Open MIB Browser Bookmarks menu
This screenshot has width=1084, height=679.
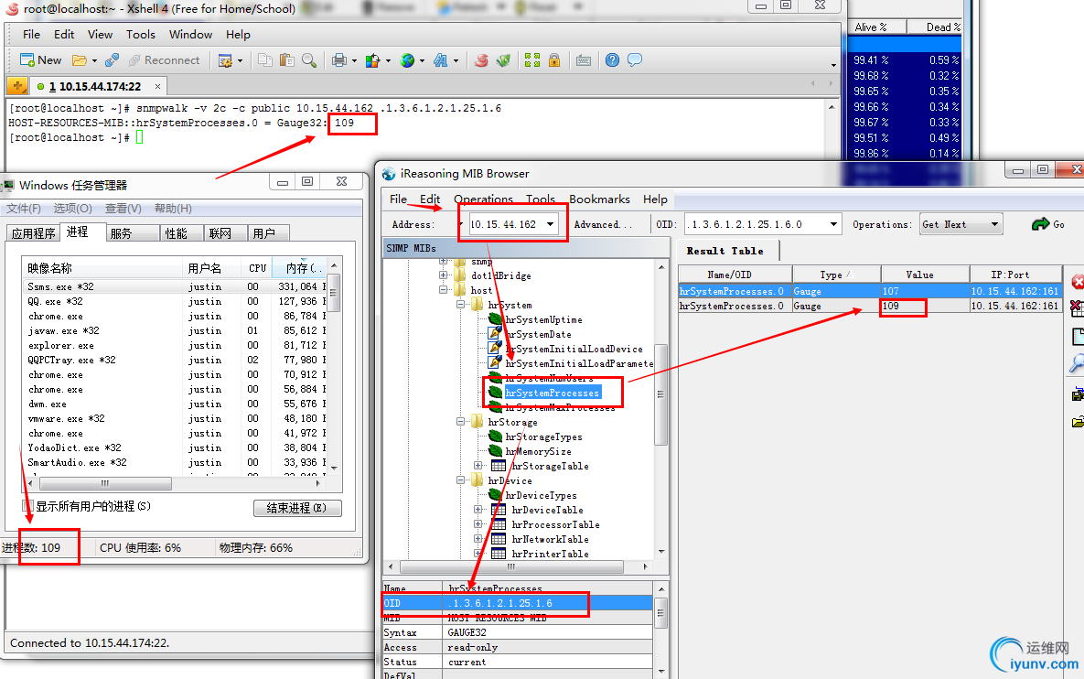click(x=599, y=199)
